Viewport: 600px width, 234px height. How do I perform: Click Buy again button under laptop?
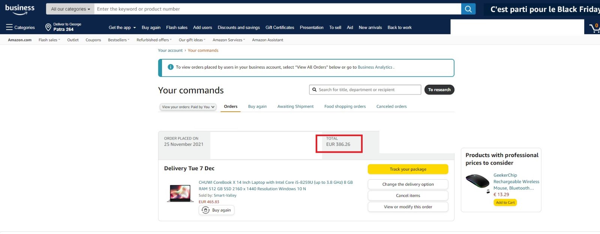(216, 210)
